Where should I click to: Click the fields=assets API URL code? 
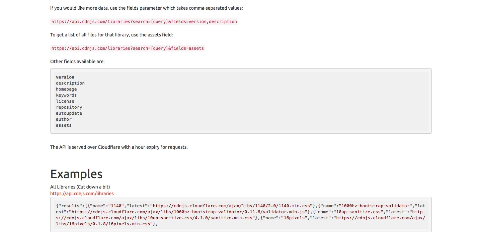click(x=128, y=48)
